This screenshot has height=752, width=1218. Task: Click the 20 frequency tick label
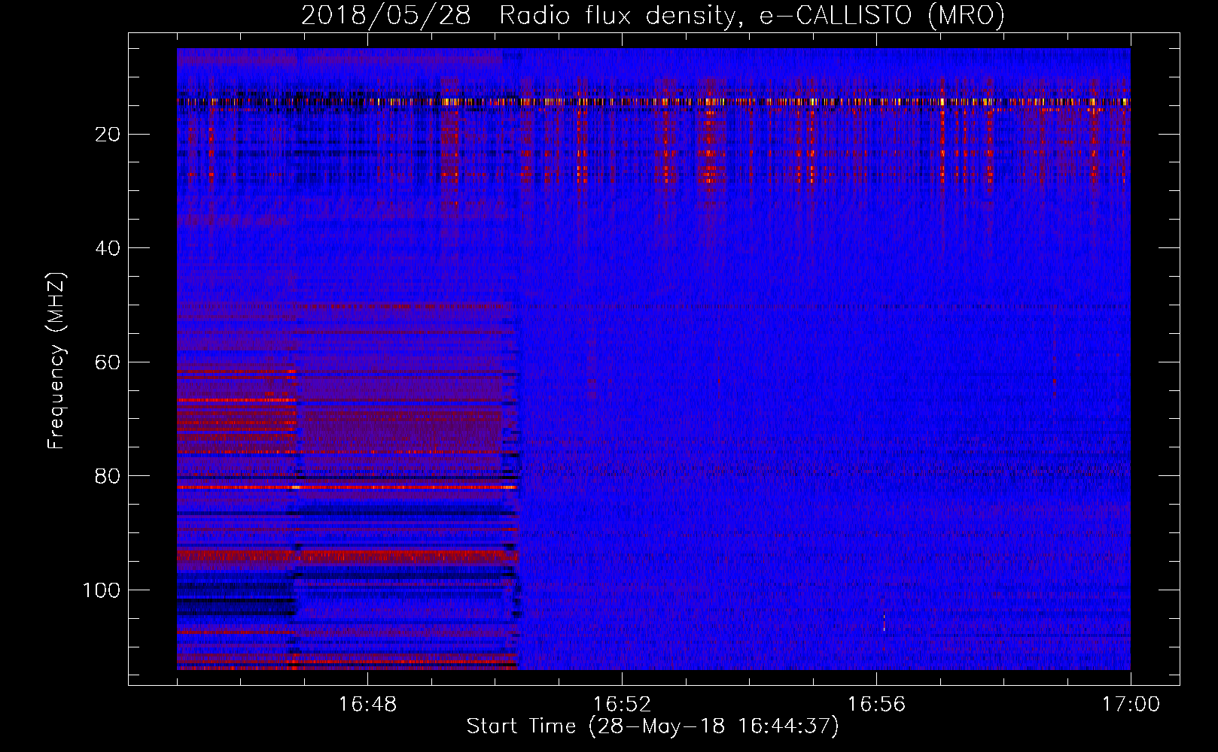click(108, 135)
